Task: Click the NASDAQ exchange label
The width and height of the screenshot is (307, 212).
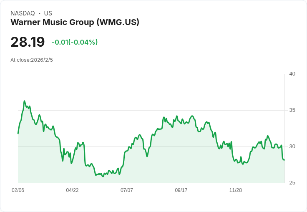Action: (23, 13)
